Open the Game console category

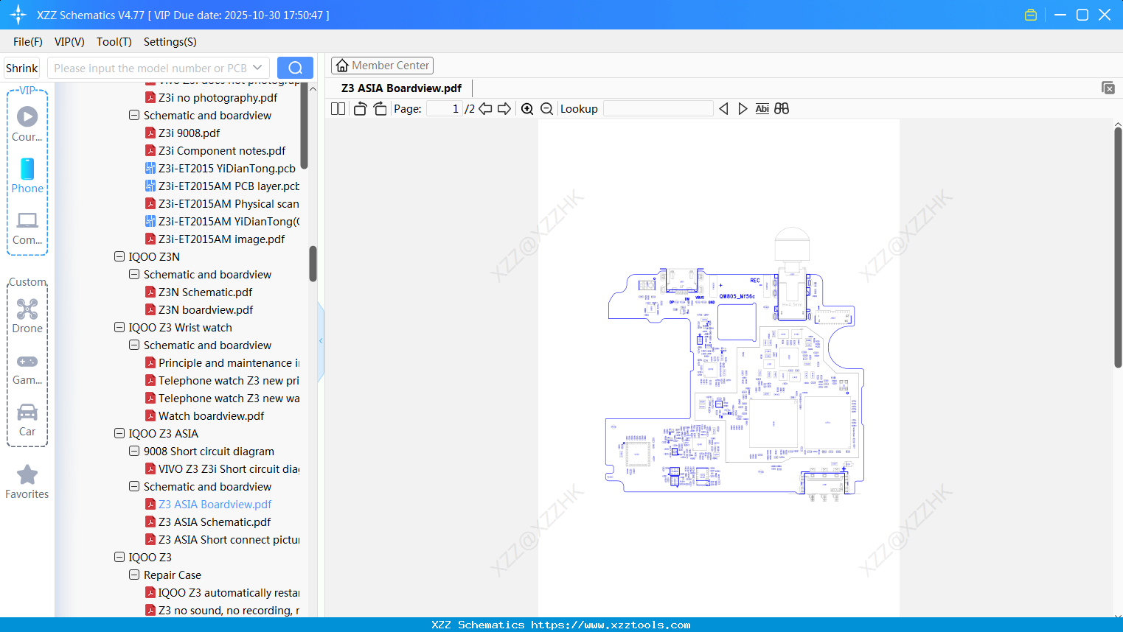click(27, 368)
